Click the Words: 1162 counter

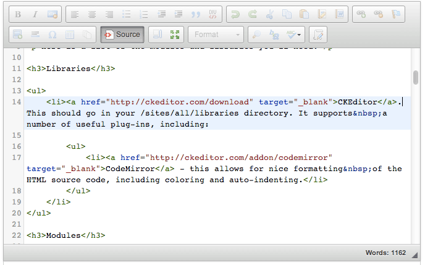[385, 253]
